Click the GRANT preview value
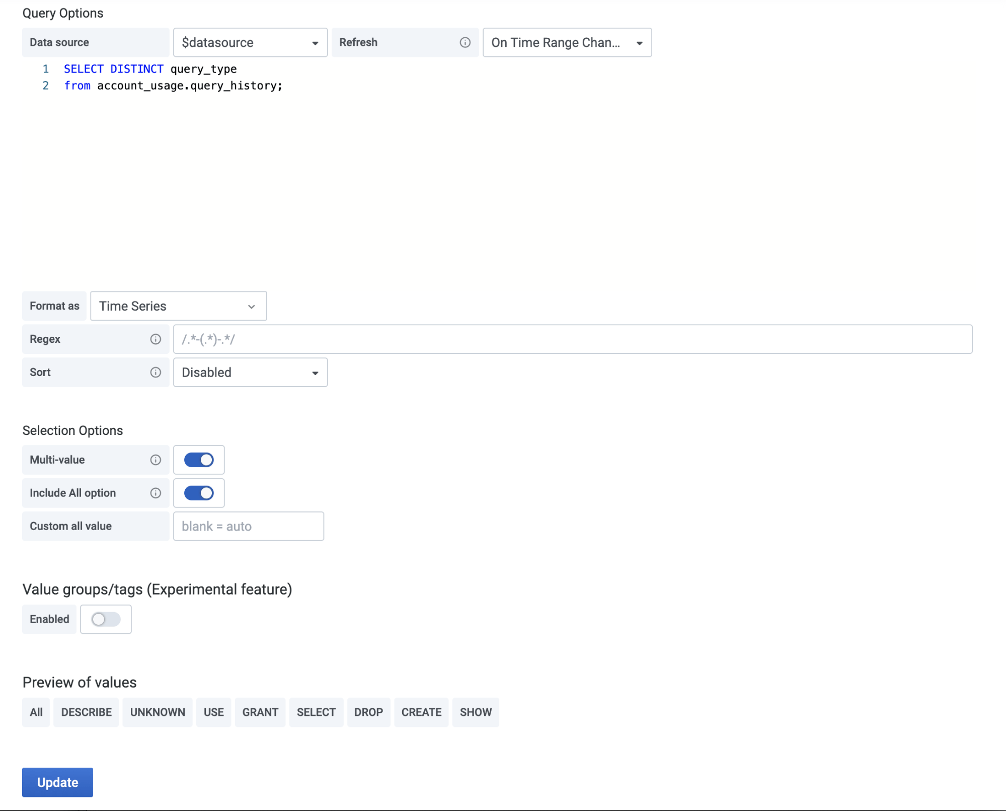Image resolution: width=1006 pixels, height=811 pixels. click(260, 711)
